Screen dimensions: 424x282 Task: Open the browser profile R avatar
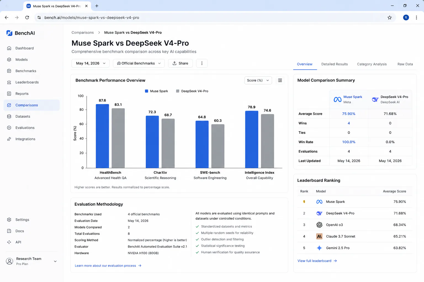click(x=406, y=17)
